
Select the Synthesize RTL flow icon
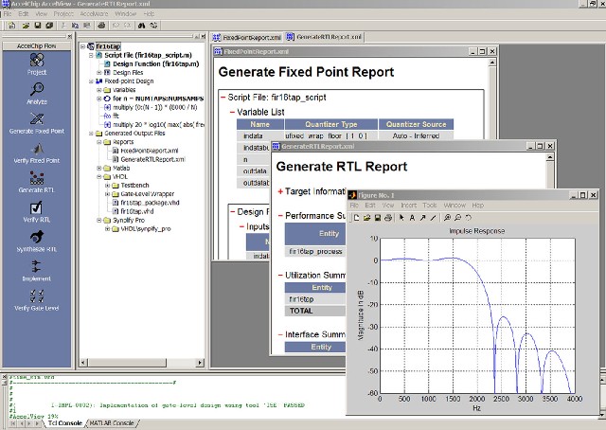coord(37,237)
